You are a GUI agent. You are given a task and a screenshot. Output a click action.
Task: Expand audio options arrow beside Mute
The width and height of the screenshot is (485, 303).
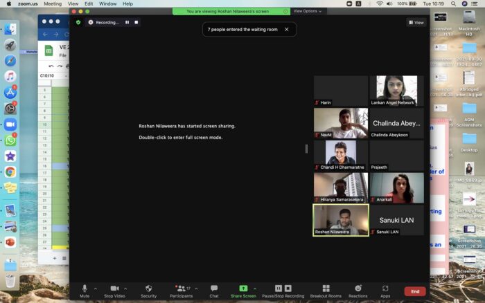[x=96, y=288]
